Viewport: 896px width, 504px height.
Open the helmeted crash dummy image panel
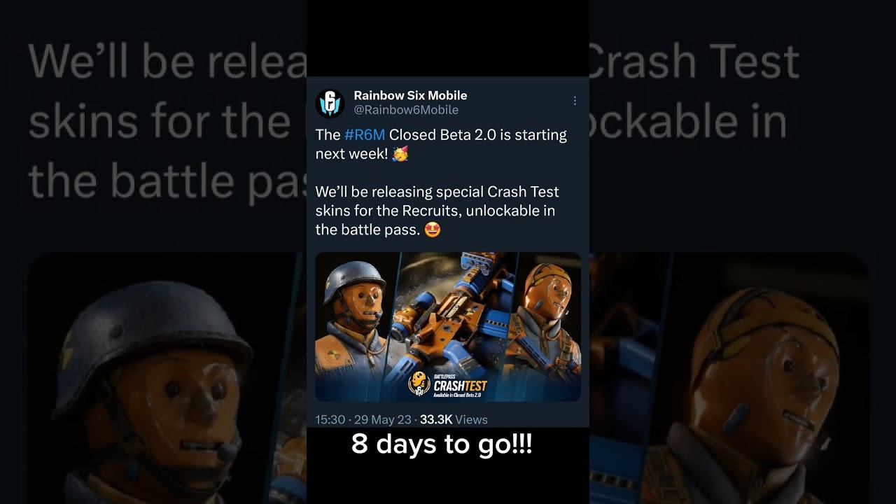[356, 326]
